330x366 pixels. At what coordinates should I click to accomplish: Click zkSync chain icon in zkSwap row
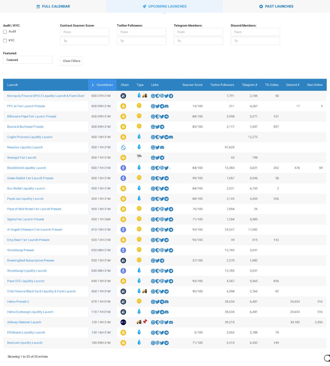click(x=123, y=322)
